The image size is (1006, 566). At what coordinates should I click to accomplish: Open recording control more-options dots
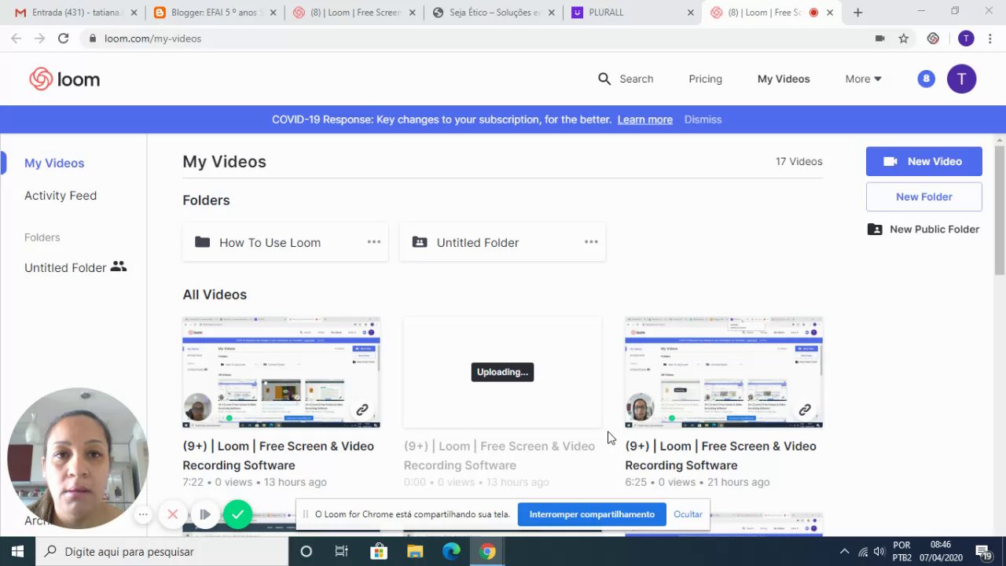143,515
